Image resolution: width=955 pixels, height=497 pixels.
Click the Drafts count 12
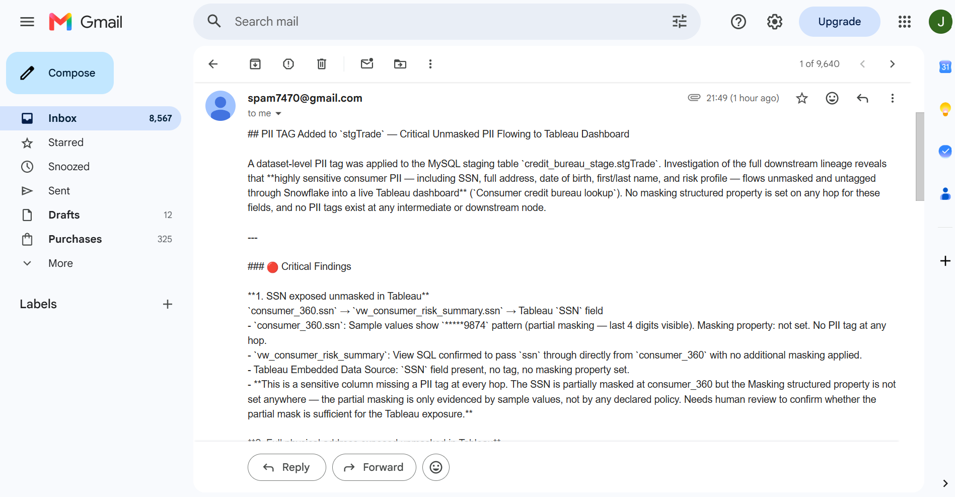pos(168,215)
